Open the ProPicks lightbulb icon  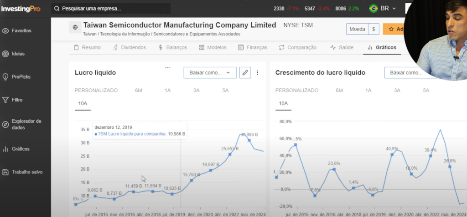pos(5,77)
